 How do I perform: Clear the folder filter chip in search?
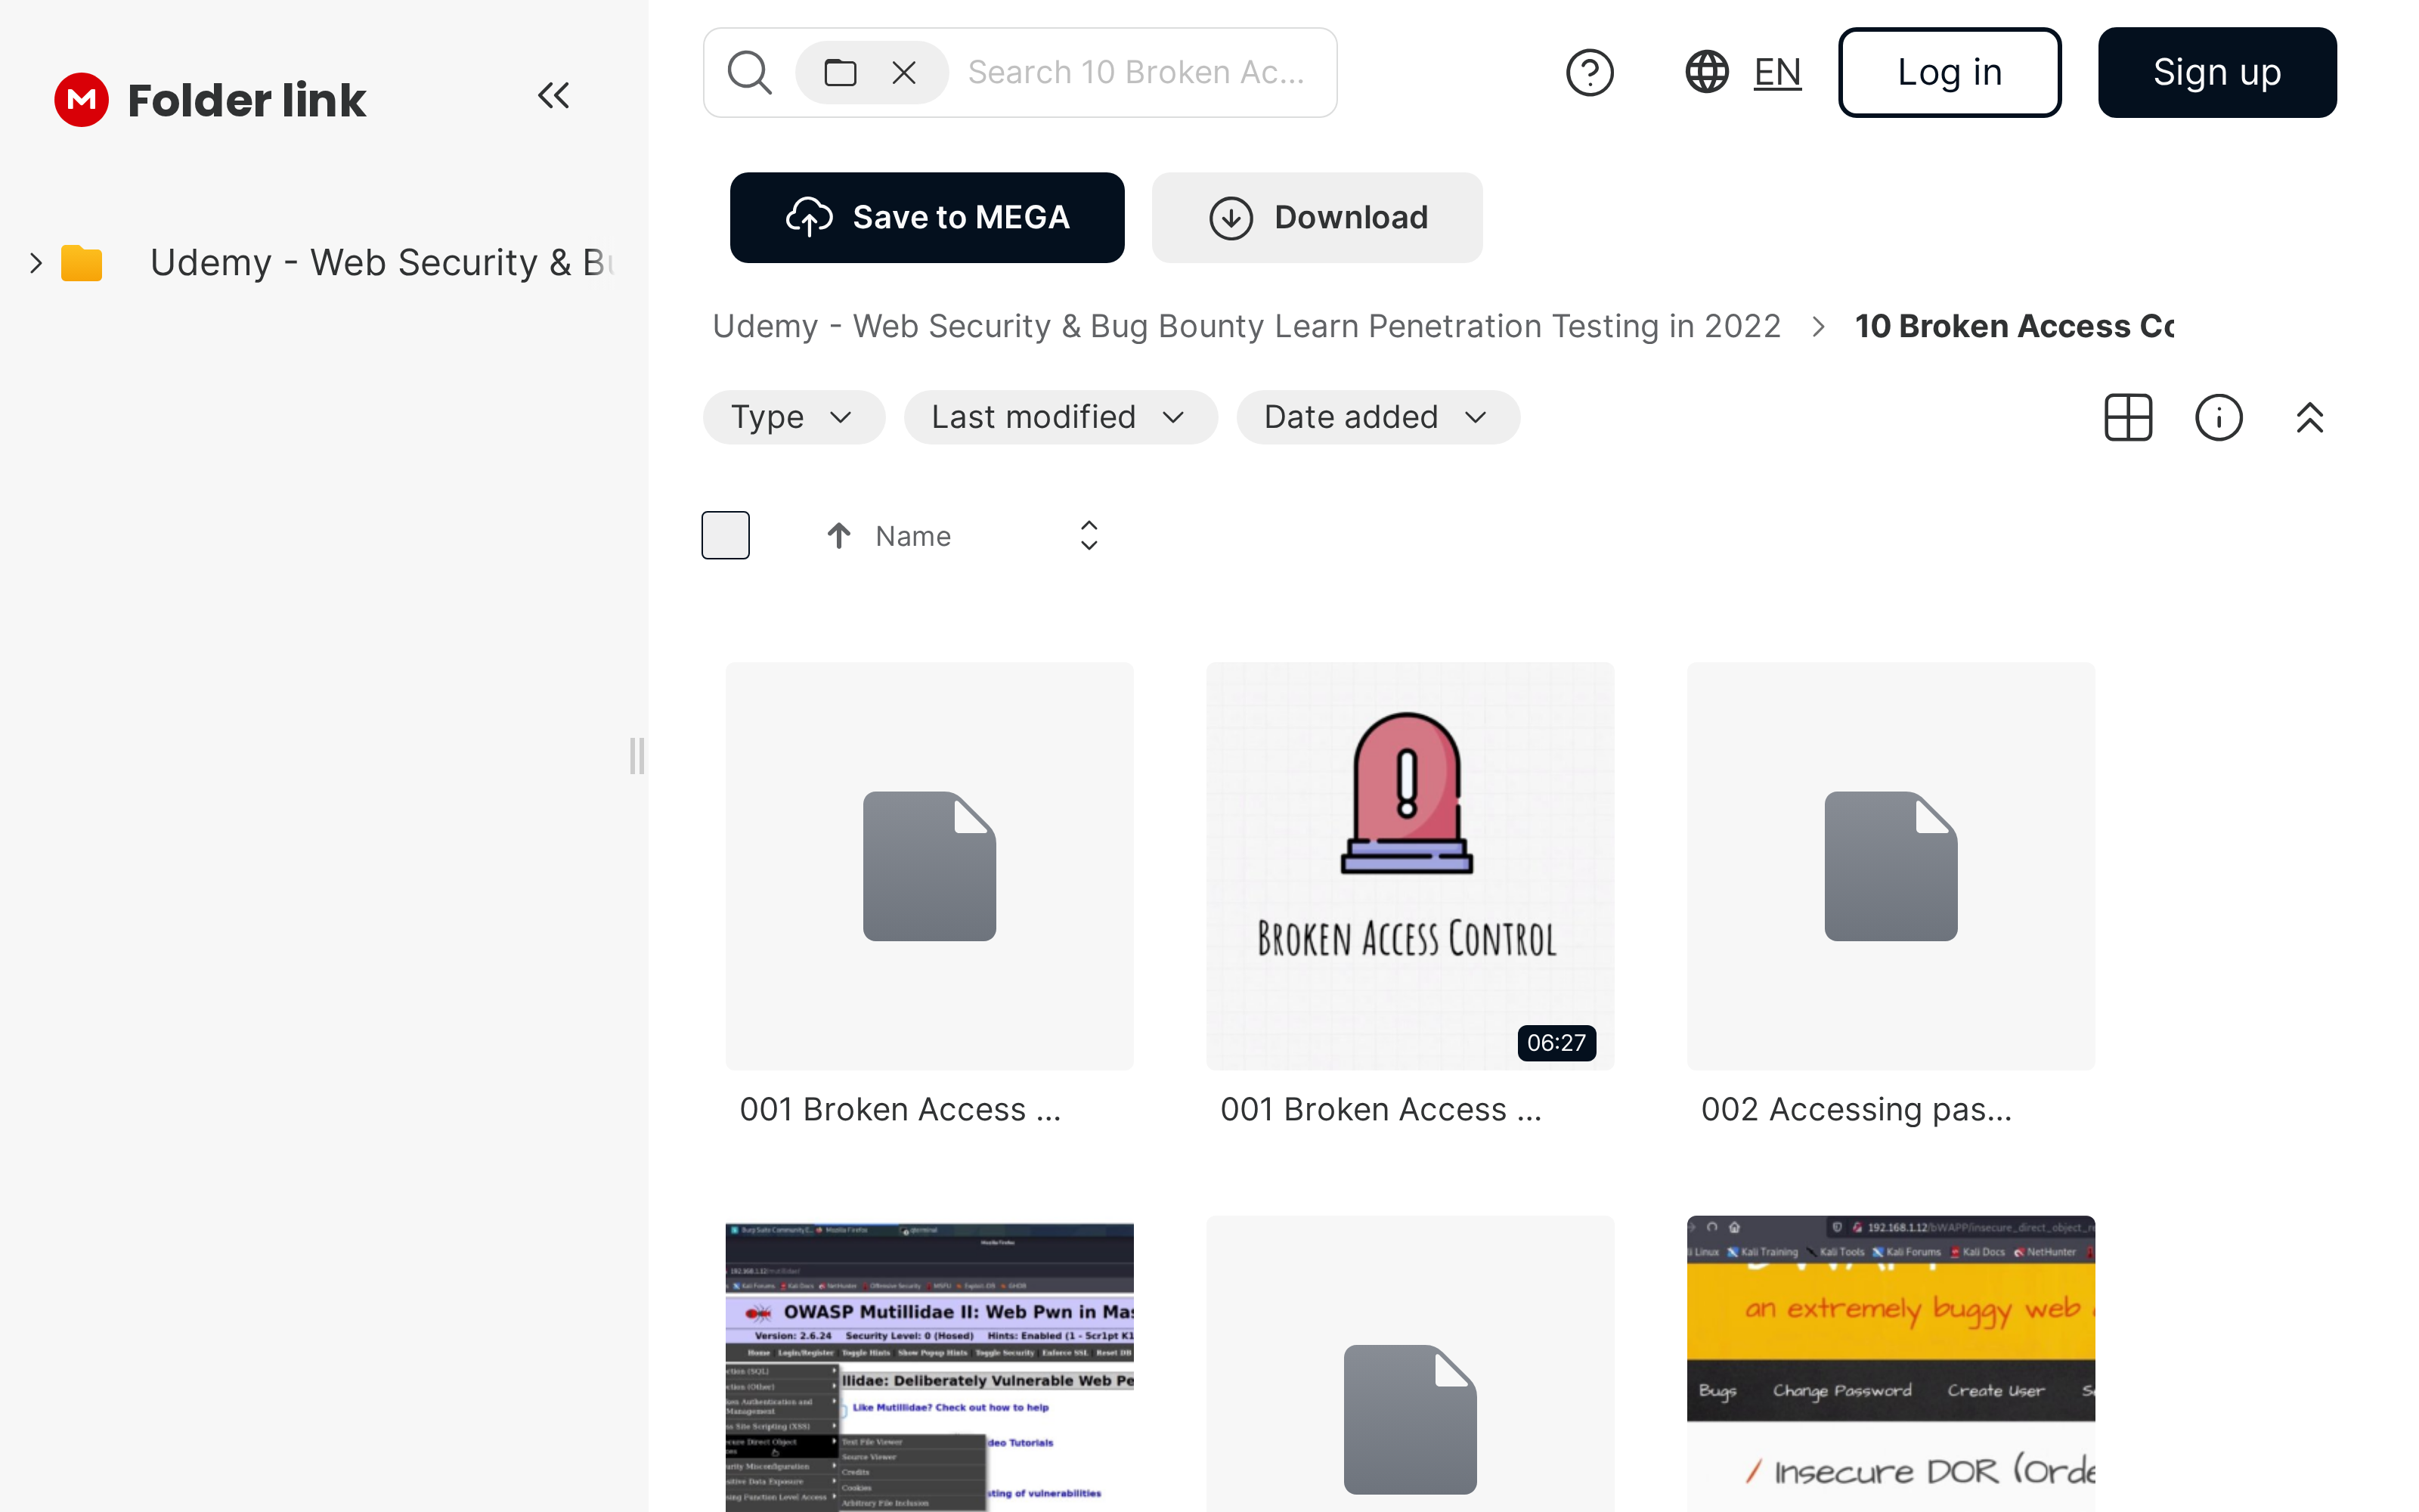[x=903, y=73]
